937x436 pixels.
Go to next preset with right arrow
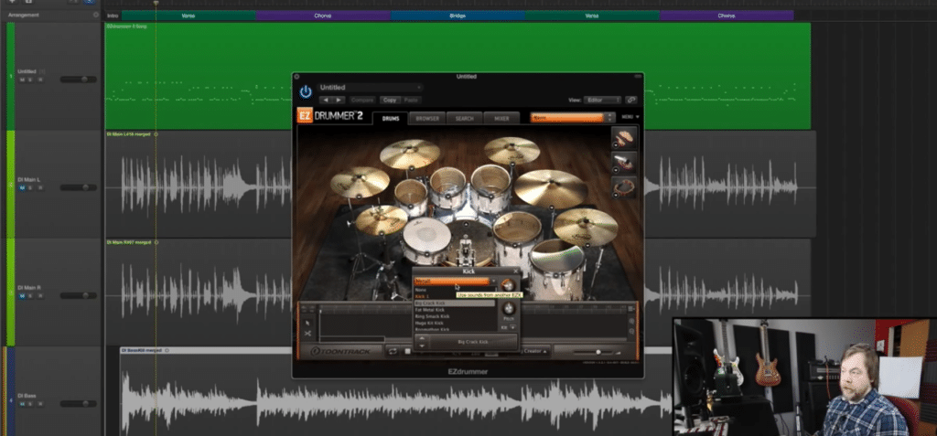(339, 101)
